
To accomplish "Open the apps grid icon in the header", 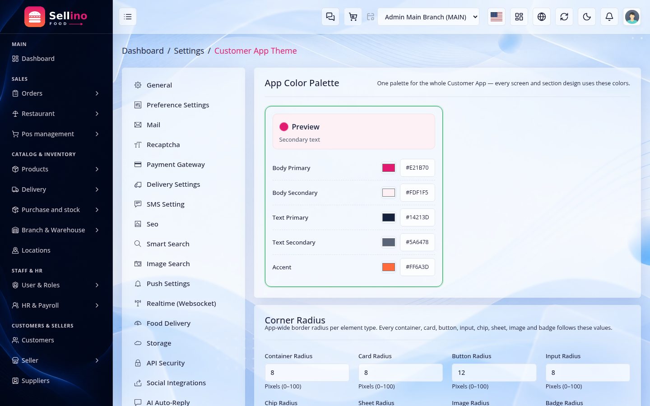I will [519, 17].
